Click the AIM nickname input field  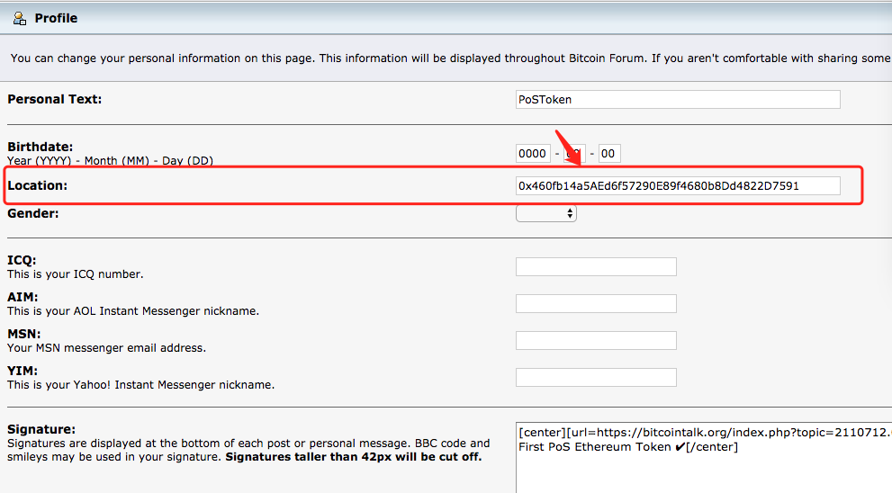click(x=596, y=304)
